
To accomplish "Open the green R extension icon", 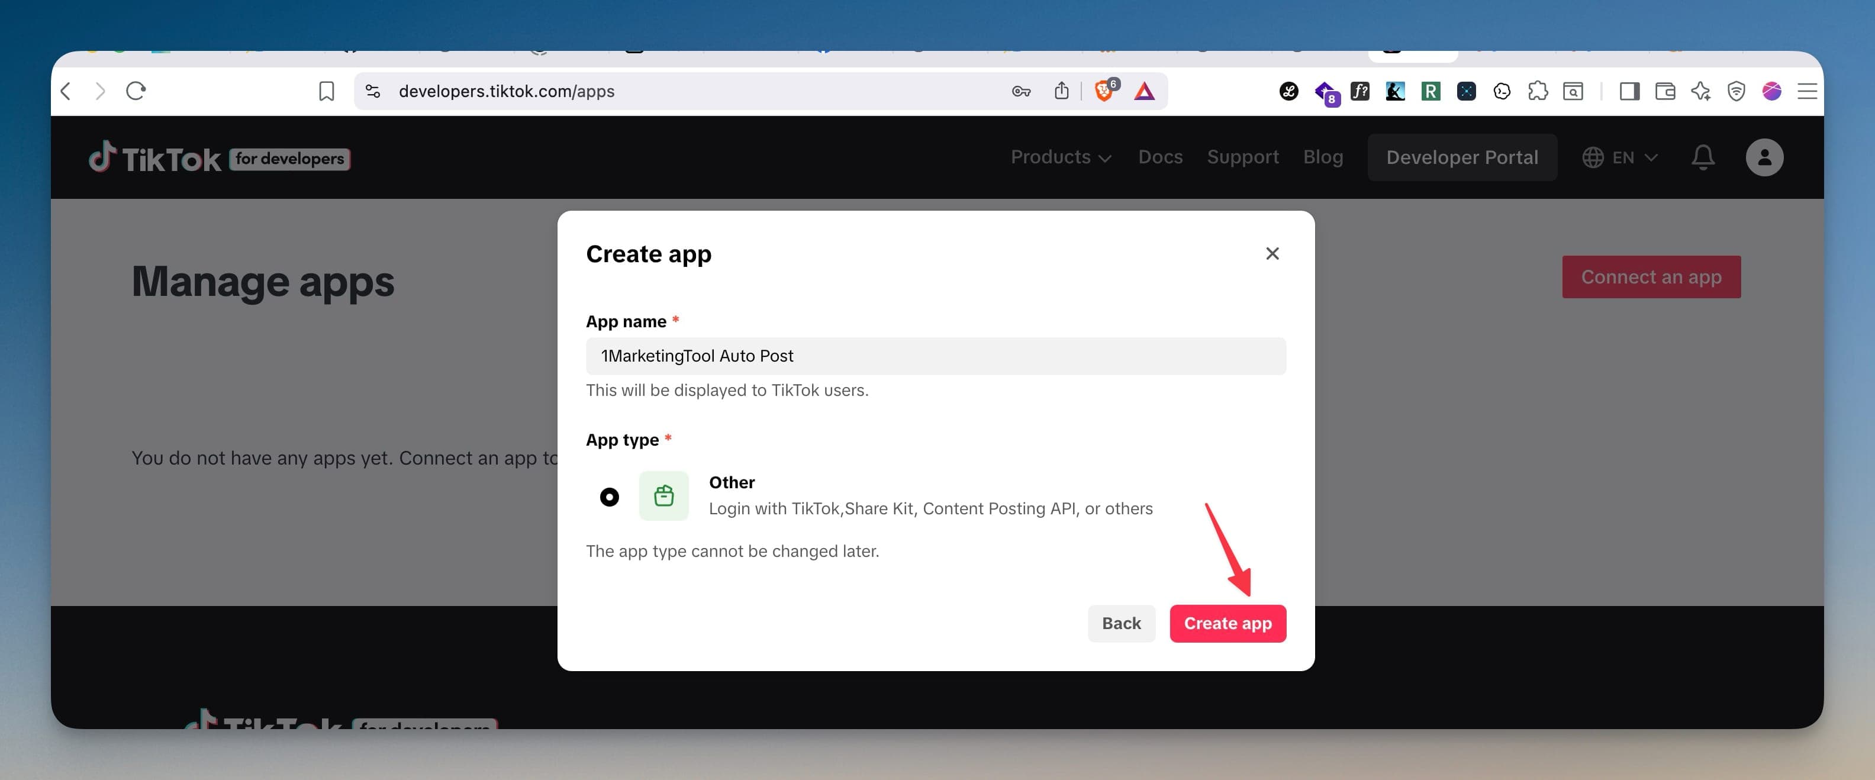I will pos(1431,91).
